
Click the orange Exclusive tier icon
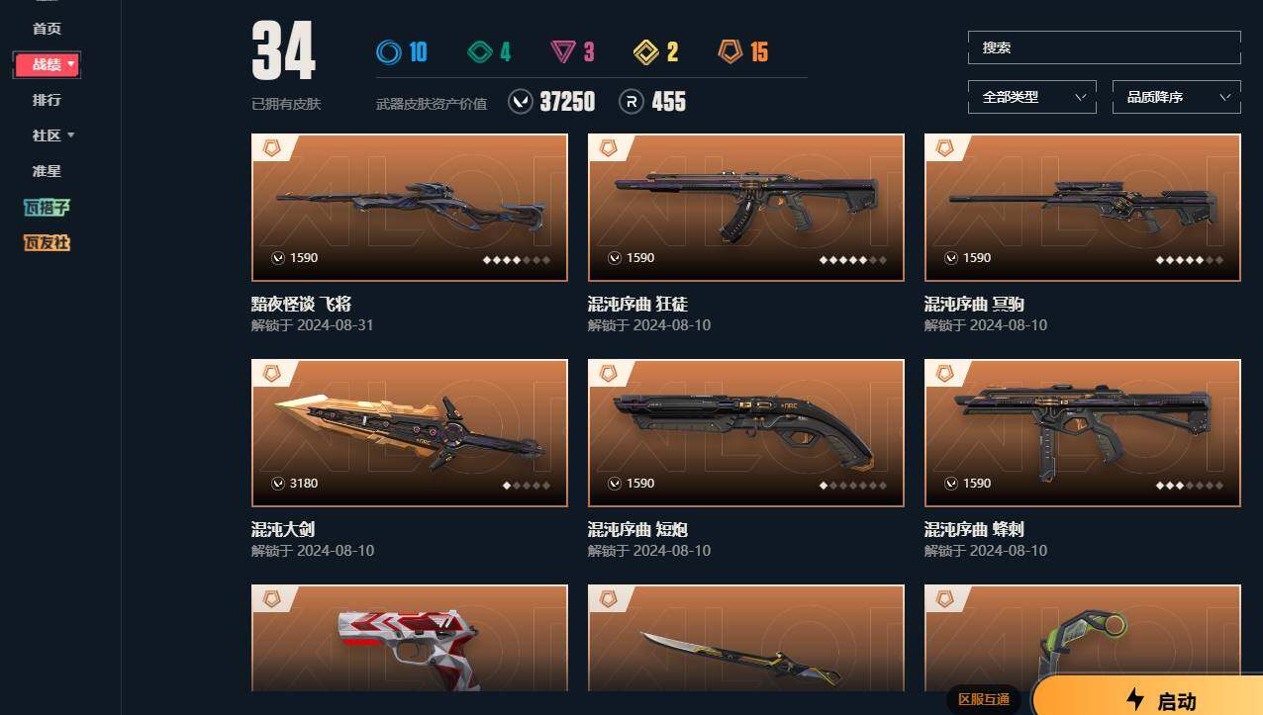(x=730, y=51)
